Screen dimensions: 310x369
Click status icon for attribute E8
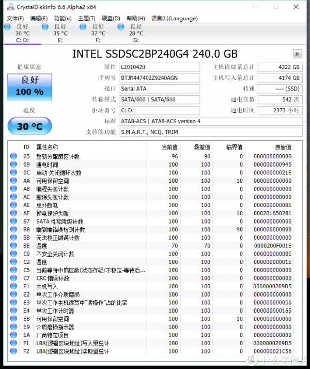click(13, 318)
